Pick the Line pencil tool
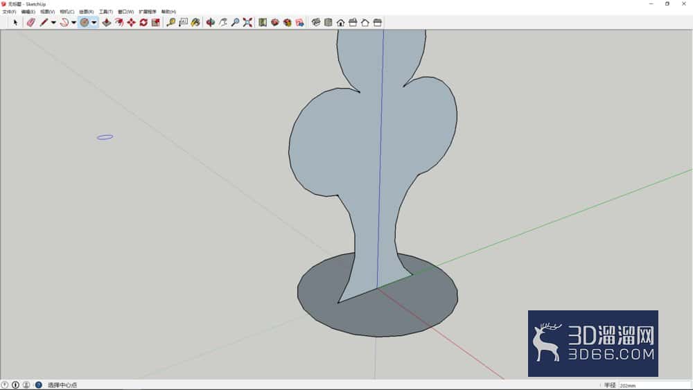 (x=43, y=23)
